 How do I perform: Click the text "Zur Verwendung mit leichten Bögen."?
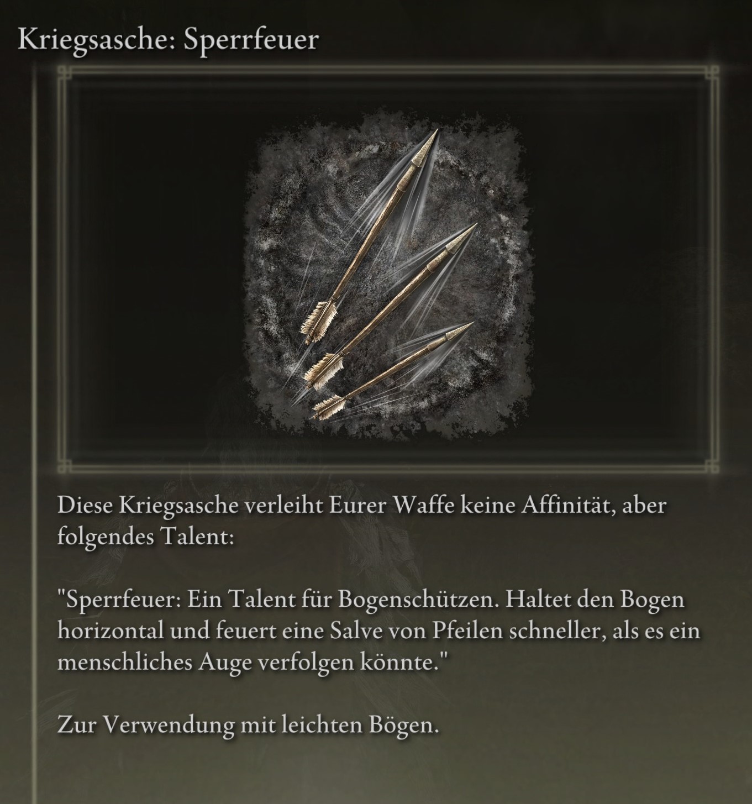(x=248, y=725)
